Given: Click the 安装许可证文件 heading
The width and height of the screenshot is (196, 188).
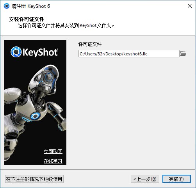Looking at the screenshot, I should pyautogui.click(x=27, y=19).
